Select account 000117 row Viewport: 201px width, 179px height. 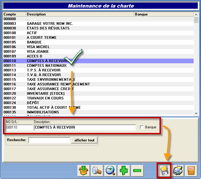click(98, 89)
